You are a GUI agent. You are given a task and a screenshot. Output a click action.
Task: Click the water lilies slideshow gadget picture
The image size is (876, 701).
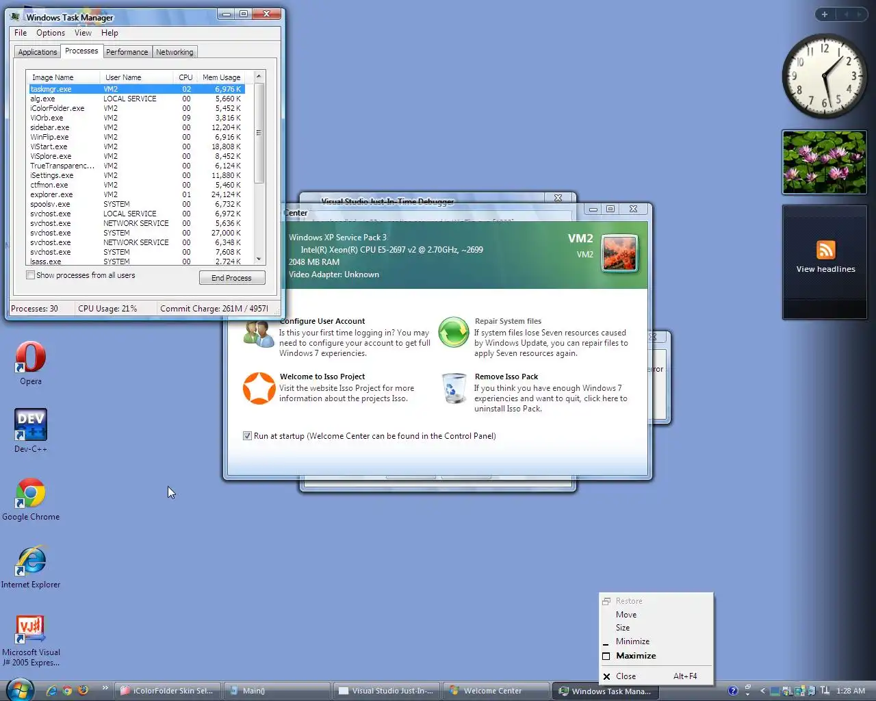(x=825, y=162)
